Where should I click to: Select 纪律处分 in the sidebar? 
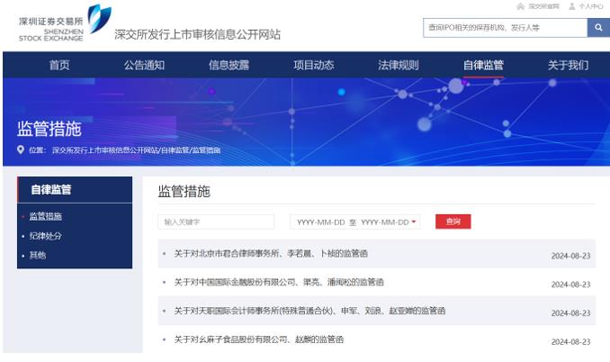(46, 236)
